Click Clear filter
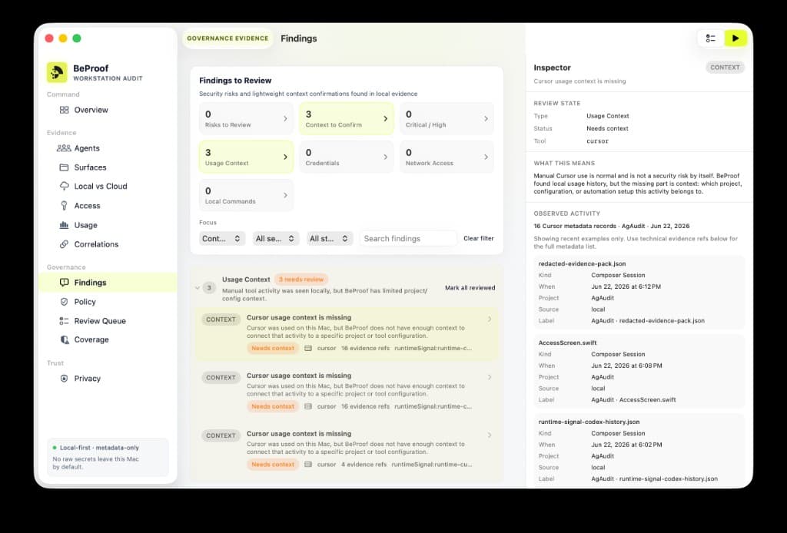This screenshot has width=787, height=533. coord(478,239)
